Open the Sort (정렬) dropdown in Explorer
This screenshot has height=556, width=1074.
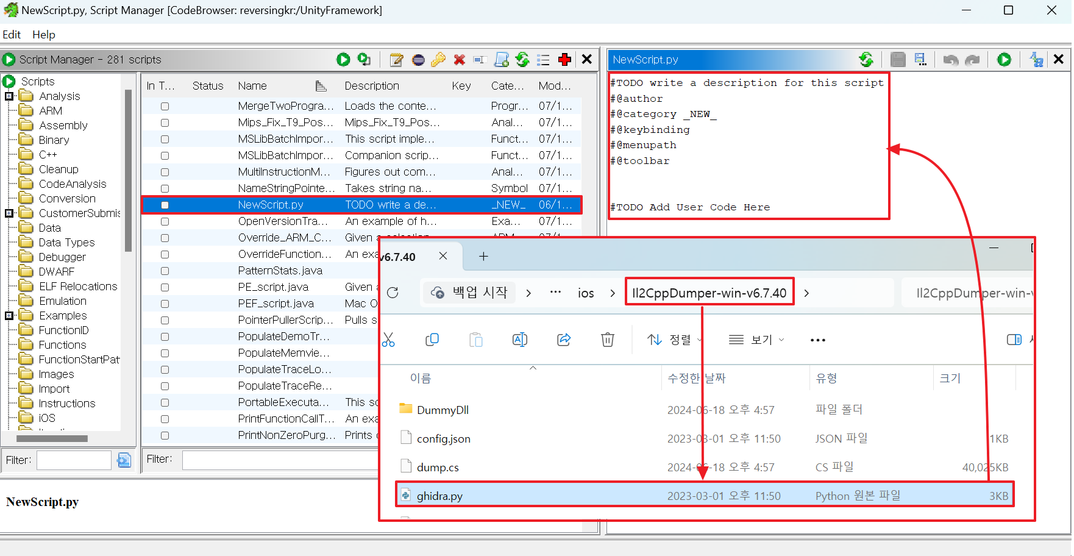[x=675, y=340]
